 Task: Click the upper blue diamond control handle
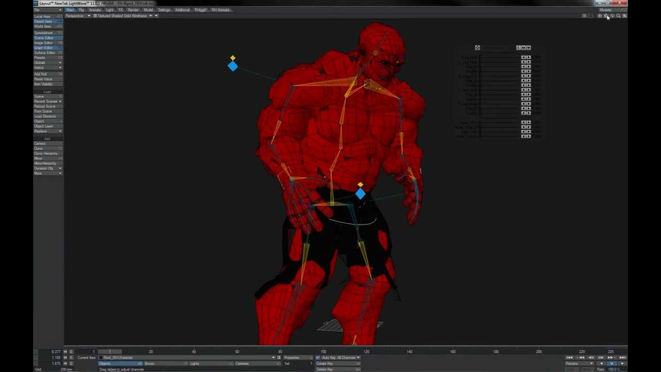tap(233, 66)
